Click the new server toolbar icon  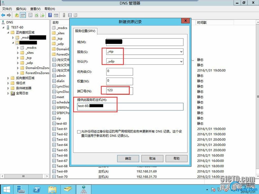64,15
